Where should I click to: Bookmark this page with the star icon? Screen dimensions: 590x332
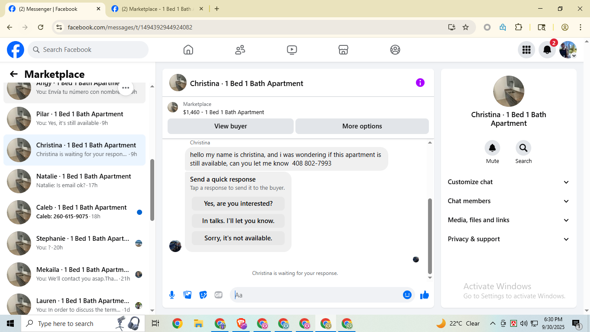[x=466, y=27]
